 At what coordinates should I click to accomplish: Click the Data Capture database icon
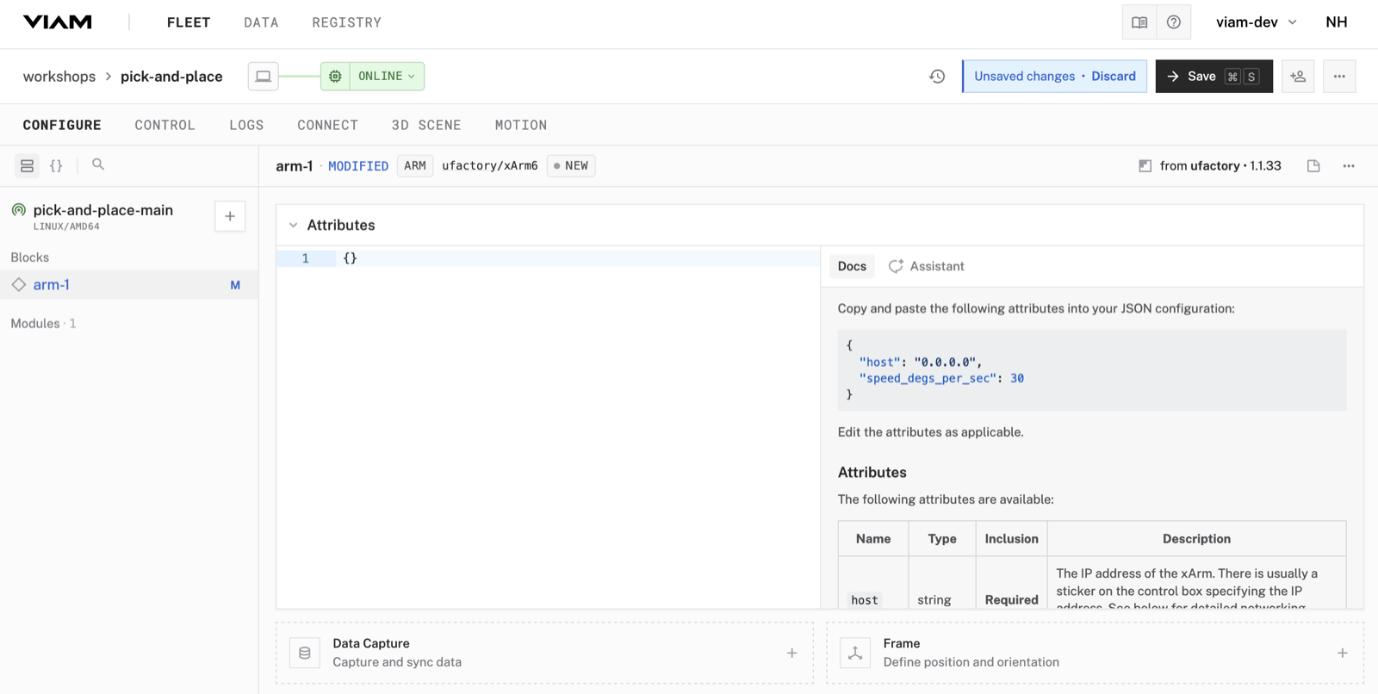coord(305,653)
